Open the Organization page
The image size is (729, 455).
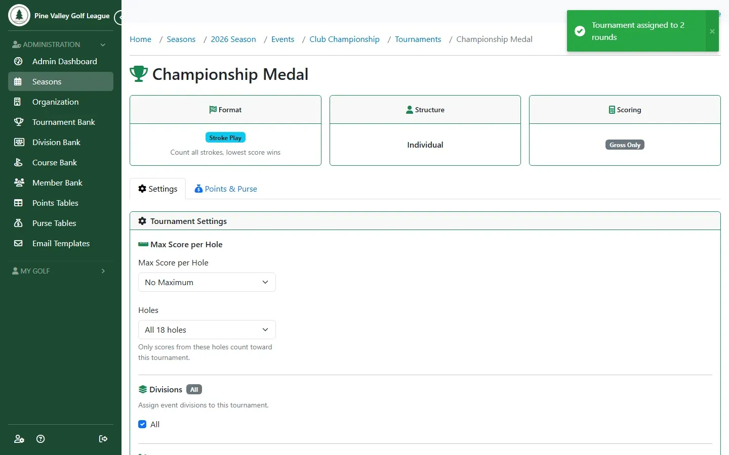point(61,102)
